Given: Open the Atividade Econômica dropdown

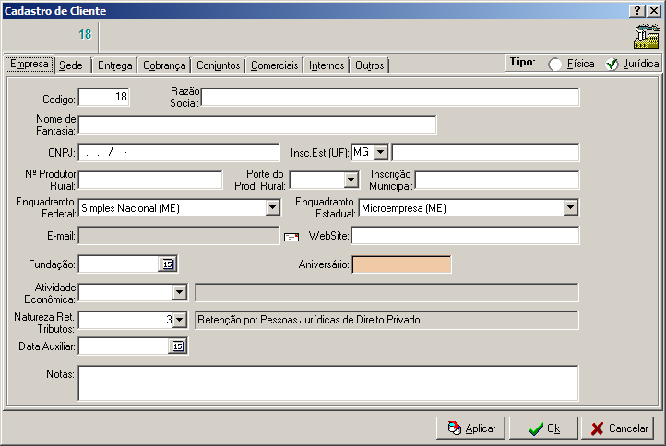Looking at the screenshot, I should pyautogui.click(x=180, y=293).
